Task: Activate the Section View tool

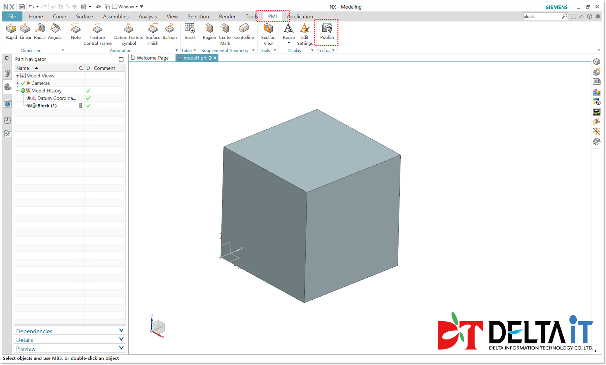Action: click(x=268, y=32)
